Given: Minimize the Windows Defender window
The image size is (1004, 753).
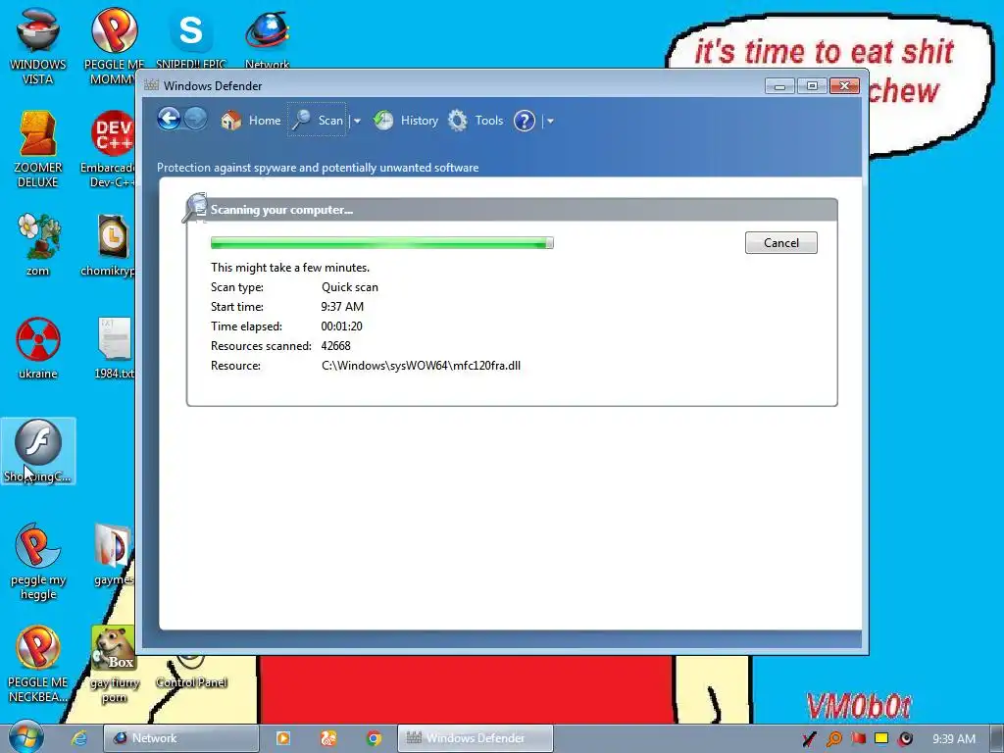Looking at the screenshot, I should point(779,86).
